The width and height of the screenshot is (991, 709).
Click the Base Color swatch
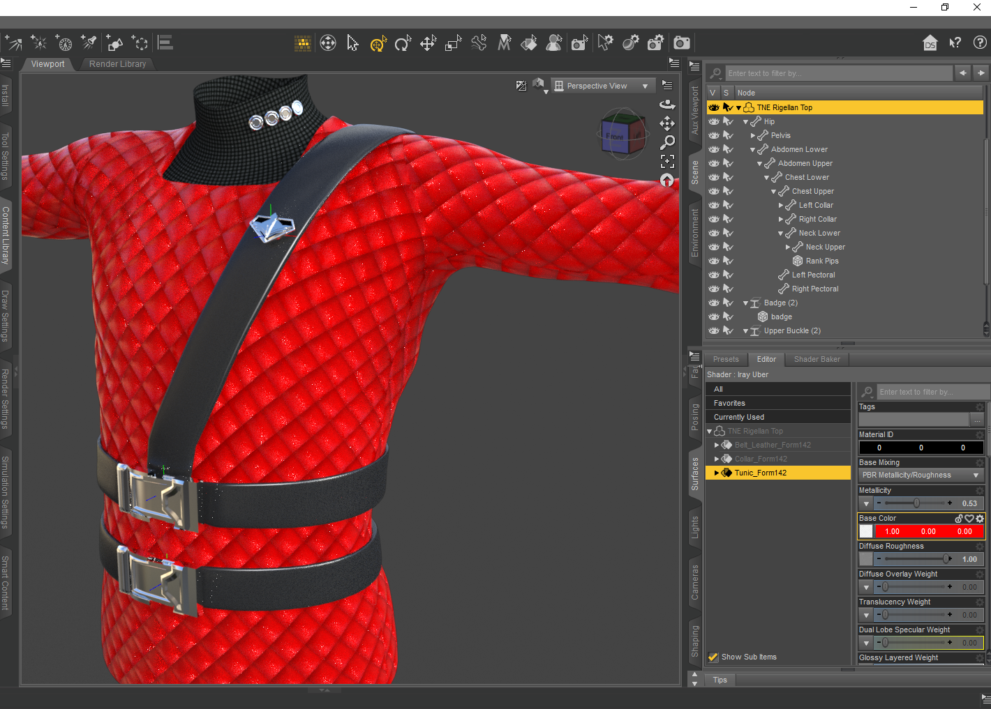(x=866, y=531)
